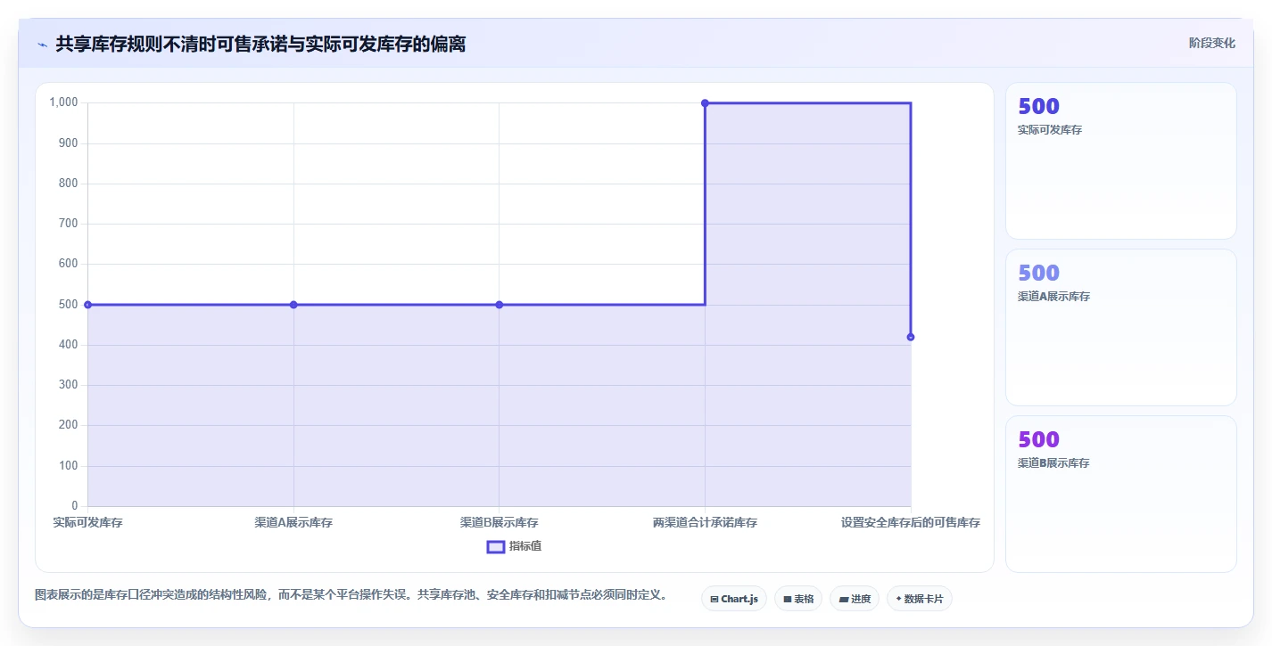Click the data point at 渠道B展示库存

(500, 305)
